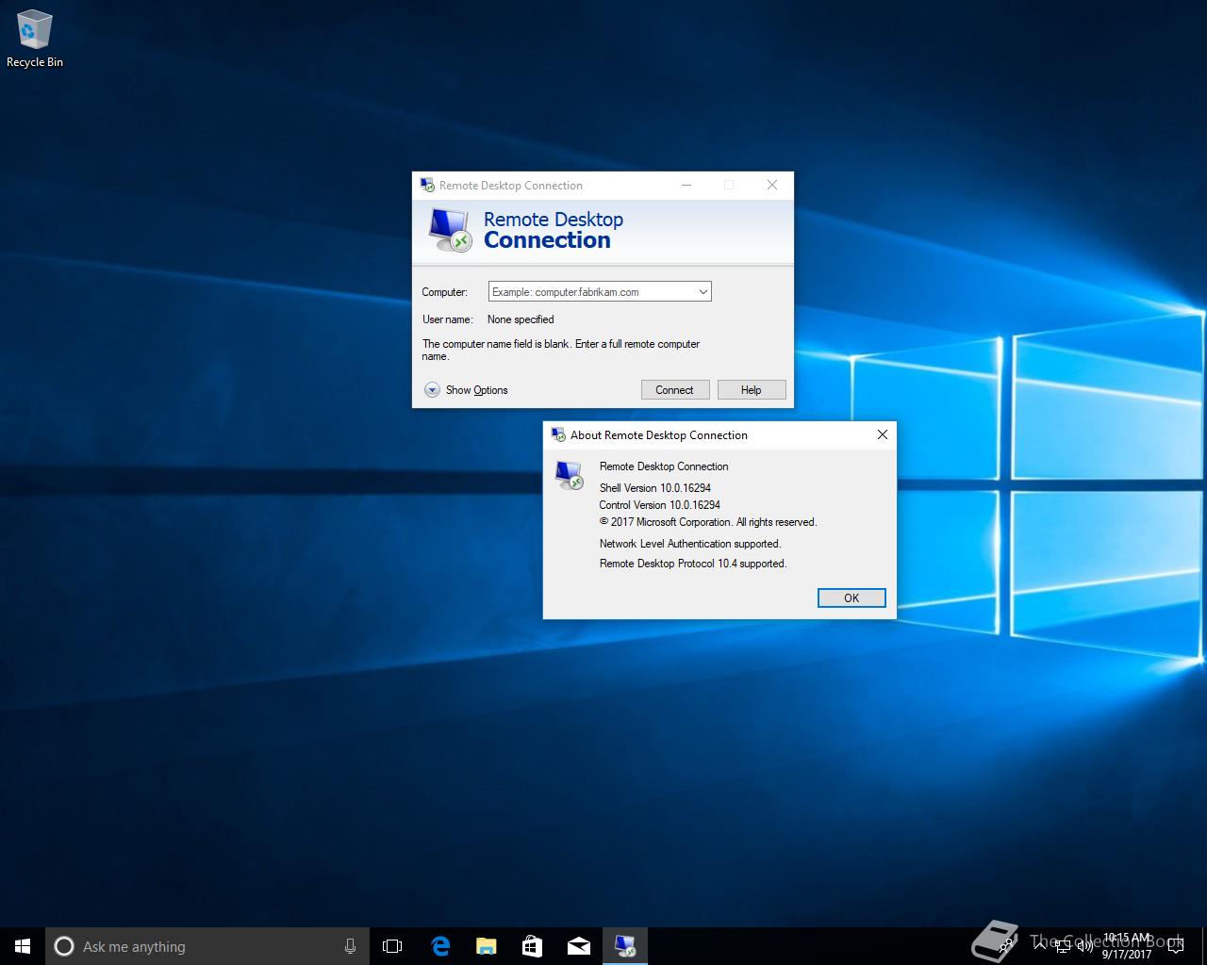1207x965 pixels.
Task: Click 'Network Level Authentication supported' text
Action: point(690,543)
